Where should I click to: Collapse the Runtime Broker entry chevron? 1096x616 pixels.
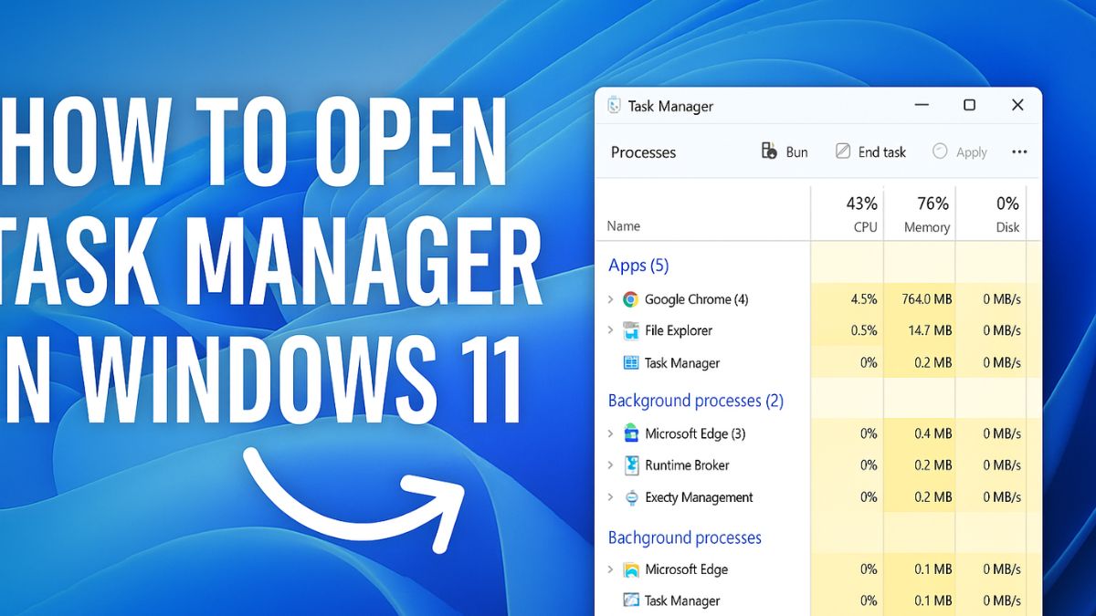click(x=611, y=465)
